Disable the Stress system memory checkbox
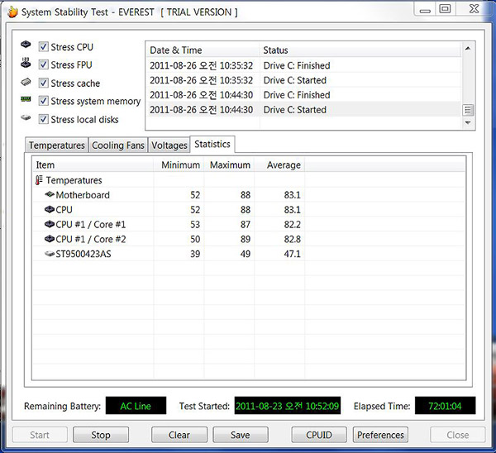The image size is (496, 453). [x=43, y=101]
